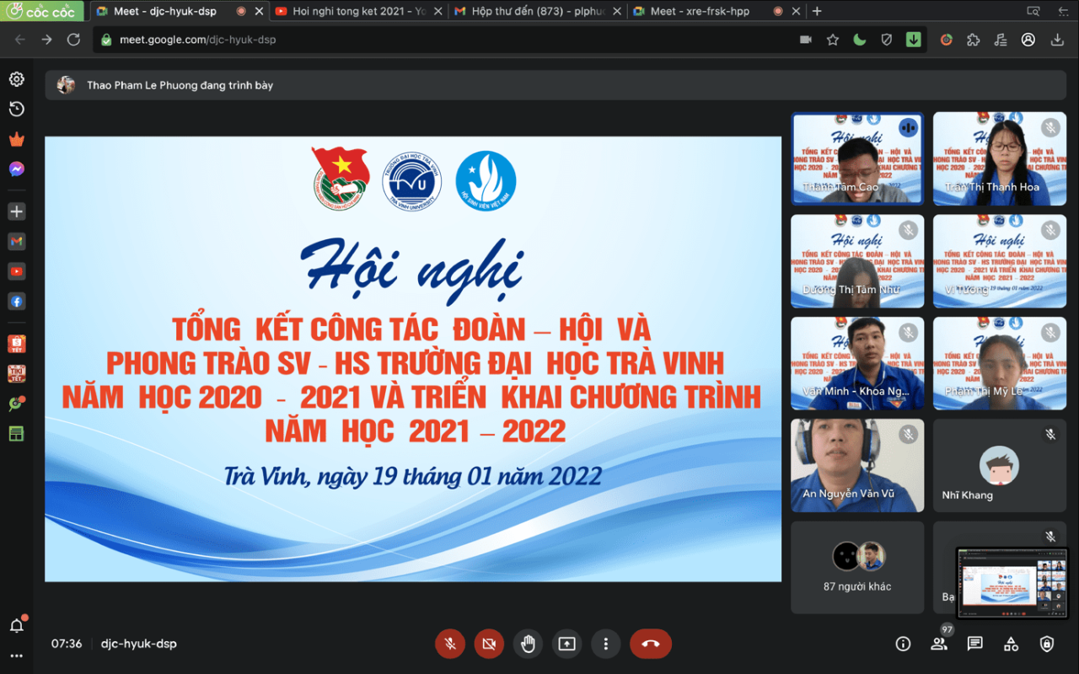The image size is (1079, 674).
Task: Leave the call with the red hang-up button
Action: [651, 644]
